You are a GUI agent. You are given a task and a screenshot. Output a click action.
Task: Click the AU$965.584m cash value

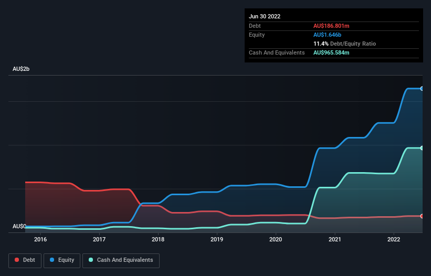click(x=331, y=52)
